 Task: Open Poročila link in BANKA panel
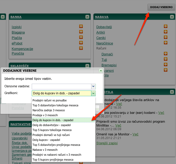tap(18, 54)
